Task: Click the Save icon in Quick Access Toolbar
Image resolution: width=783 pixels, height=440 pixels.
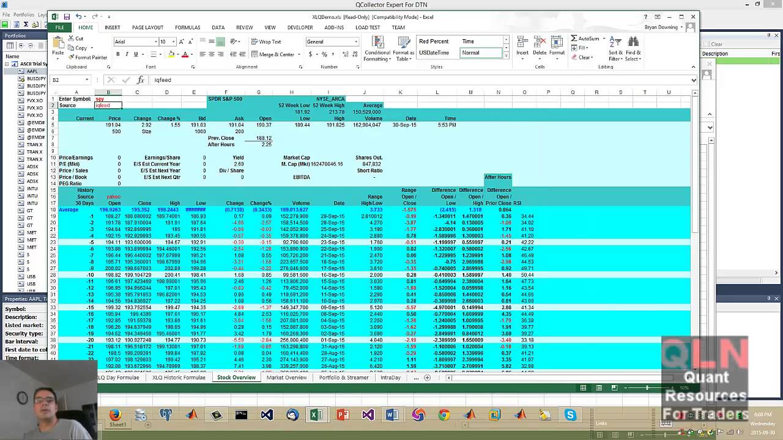Action: click(x=67, y=16)
